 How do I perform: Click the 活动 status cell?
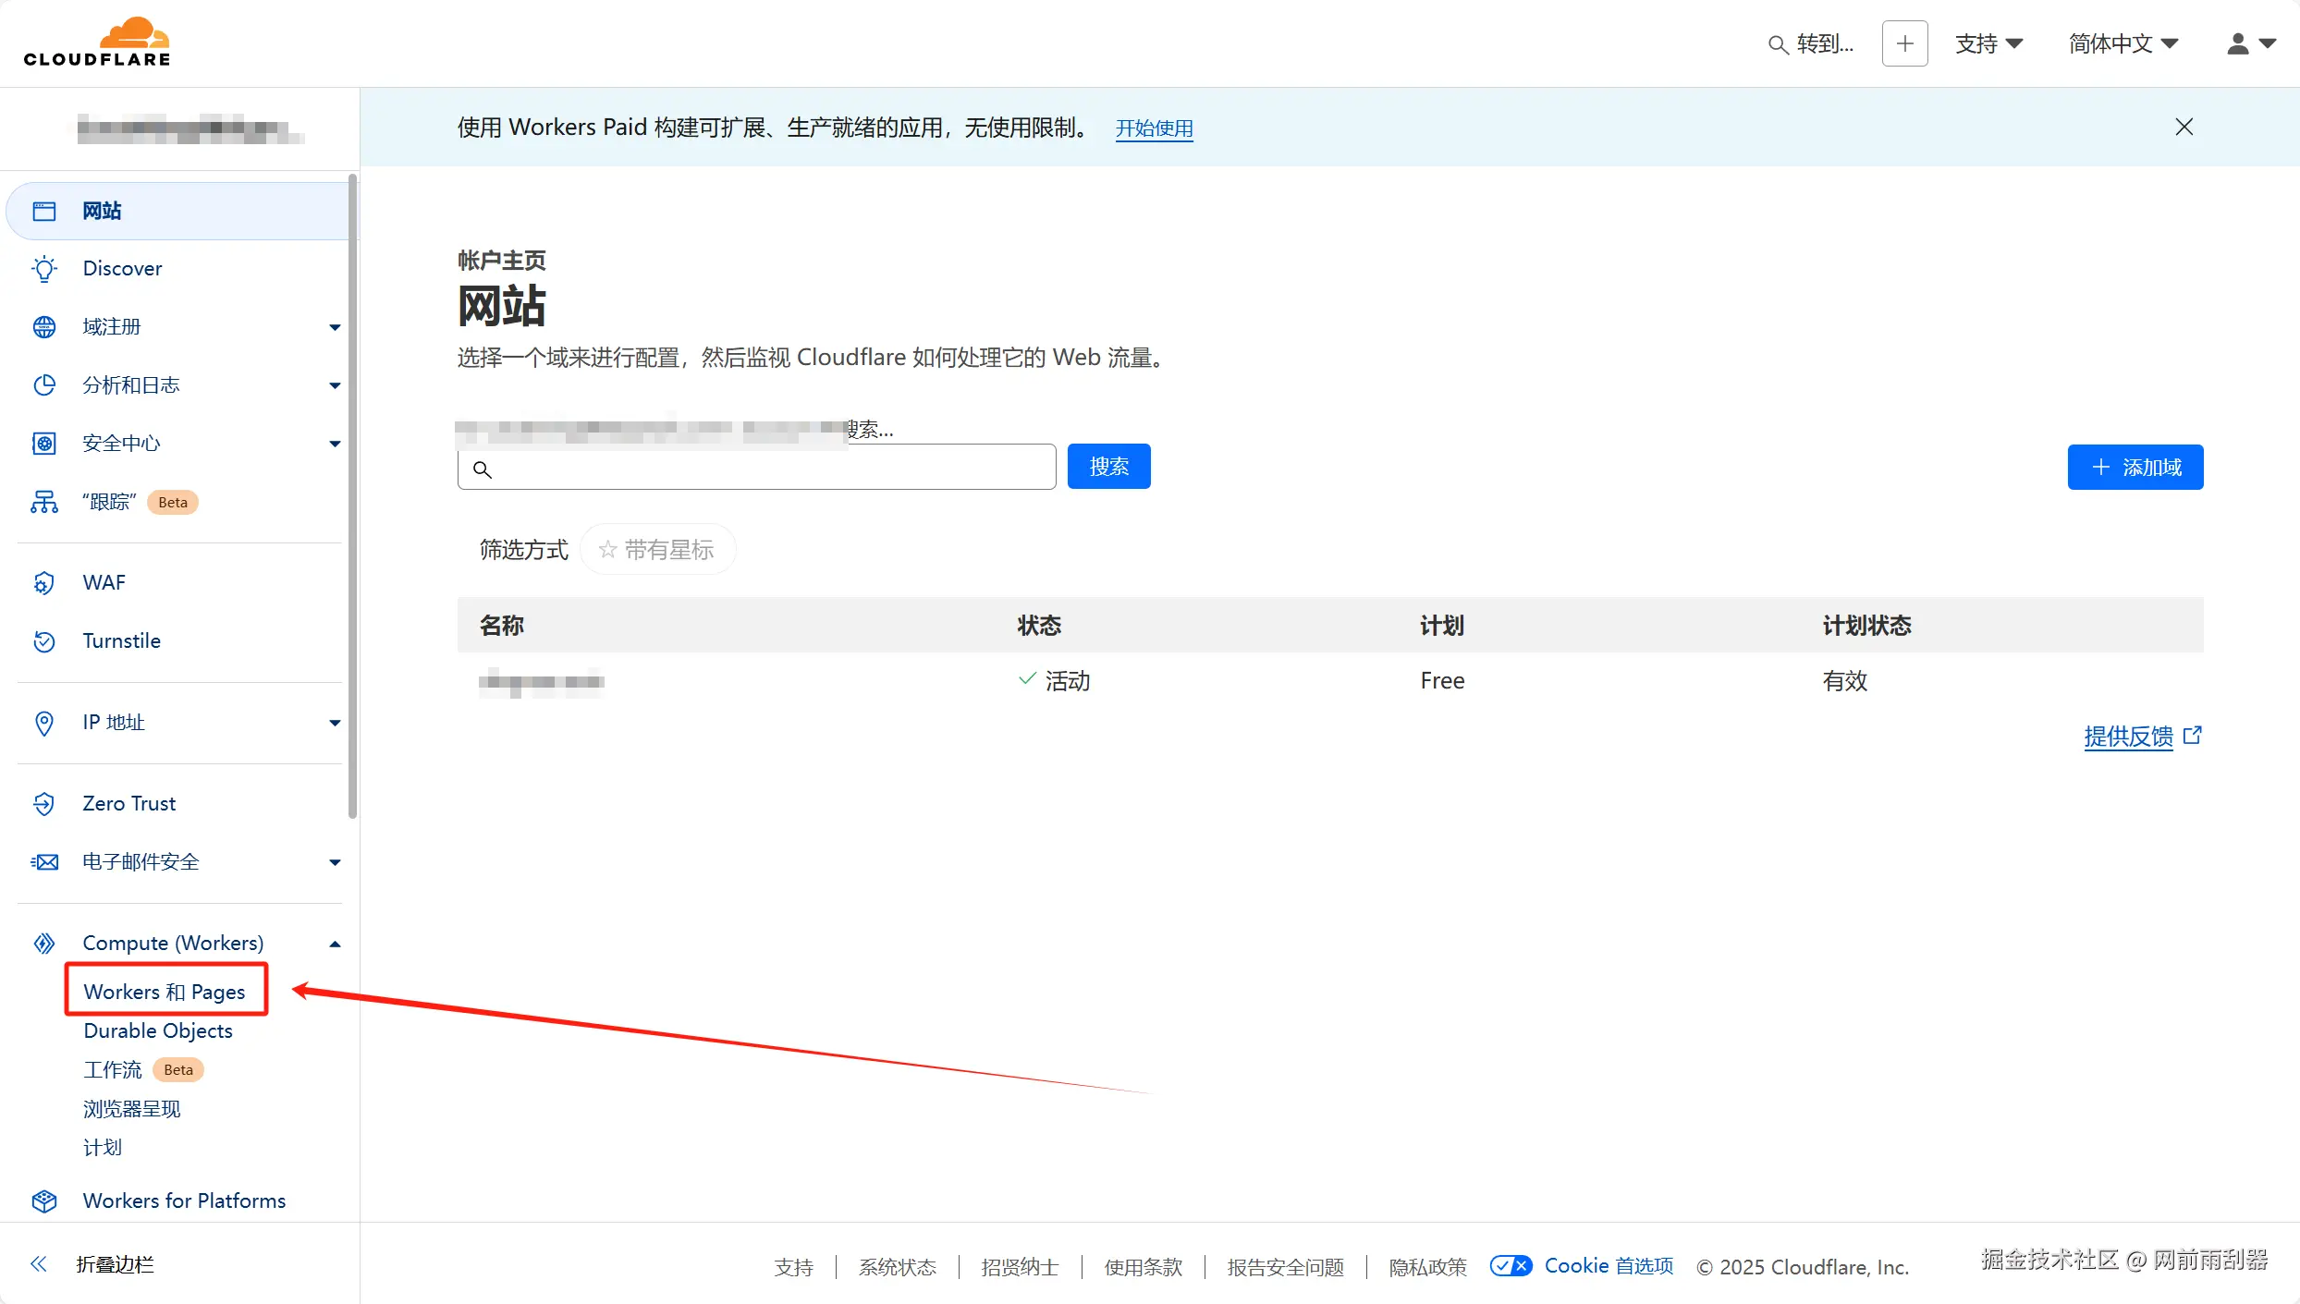1055,680
